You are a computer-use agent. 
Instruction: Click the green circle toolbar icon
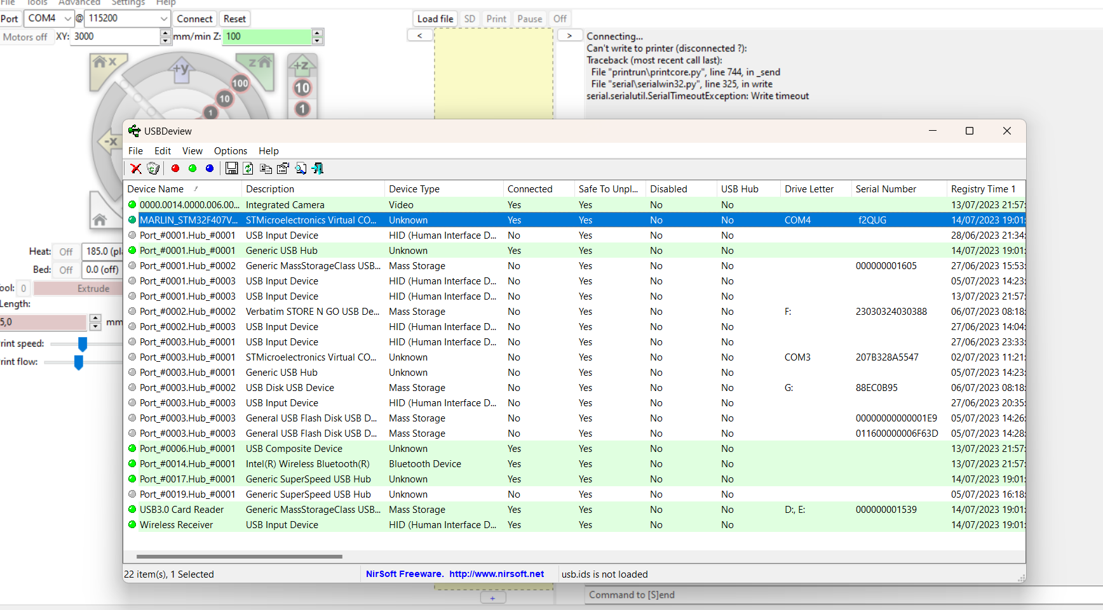click(193, 168)
